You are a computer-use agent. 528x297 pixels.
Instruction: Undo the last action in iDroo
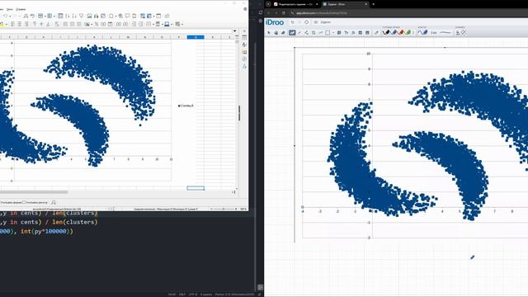click(x=292, y=22)
